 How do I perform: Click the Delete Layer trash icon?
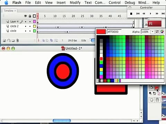click(x=17, y=40)
